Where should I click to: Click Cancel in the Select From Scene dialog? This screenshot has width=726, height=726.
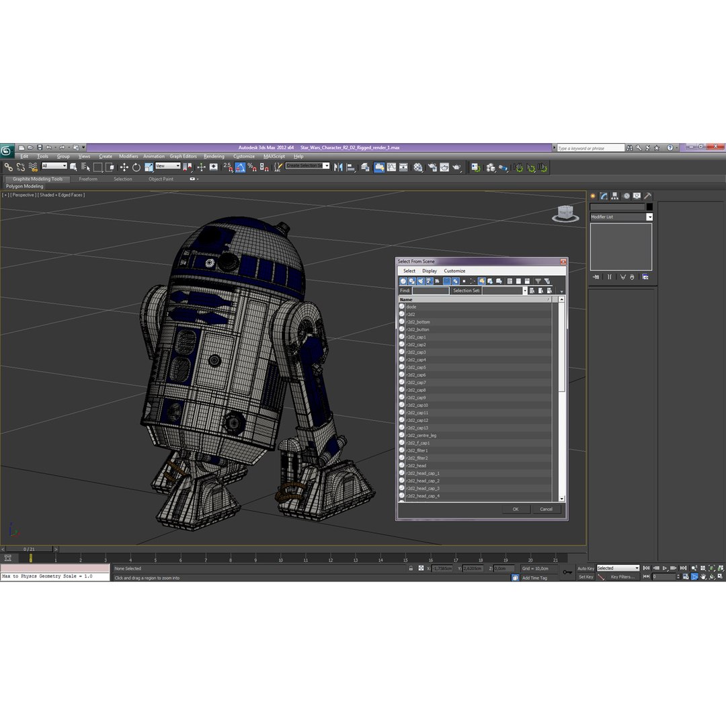[546, 510]
